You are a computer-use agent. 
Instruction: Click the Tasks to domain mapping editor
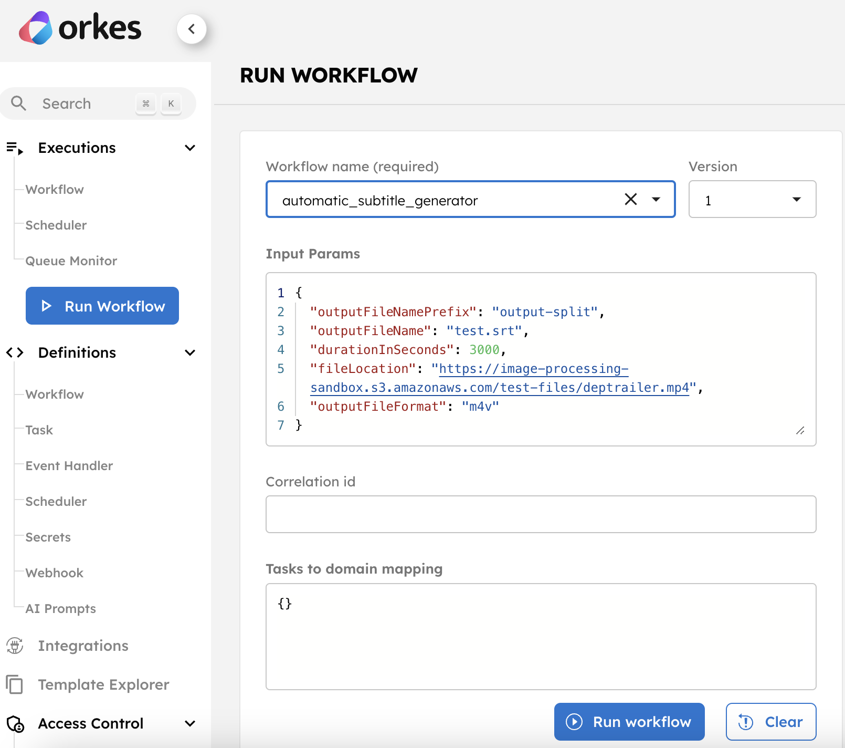(x=541, y=637)
